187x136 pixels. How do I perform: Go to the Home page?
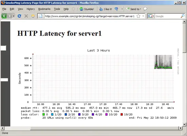coord(33,16)
